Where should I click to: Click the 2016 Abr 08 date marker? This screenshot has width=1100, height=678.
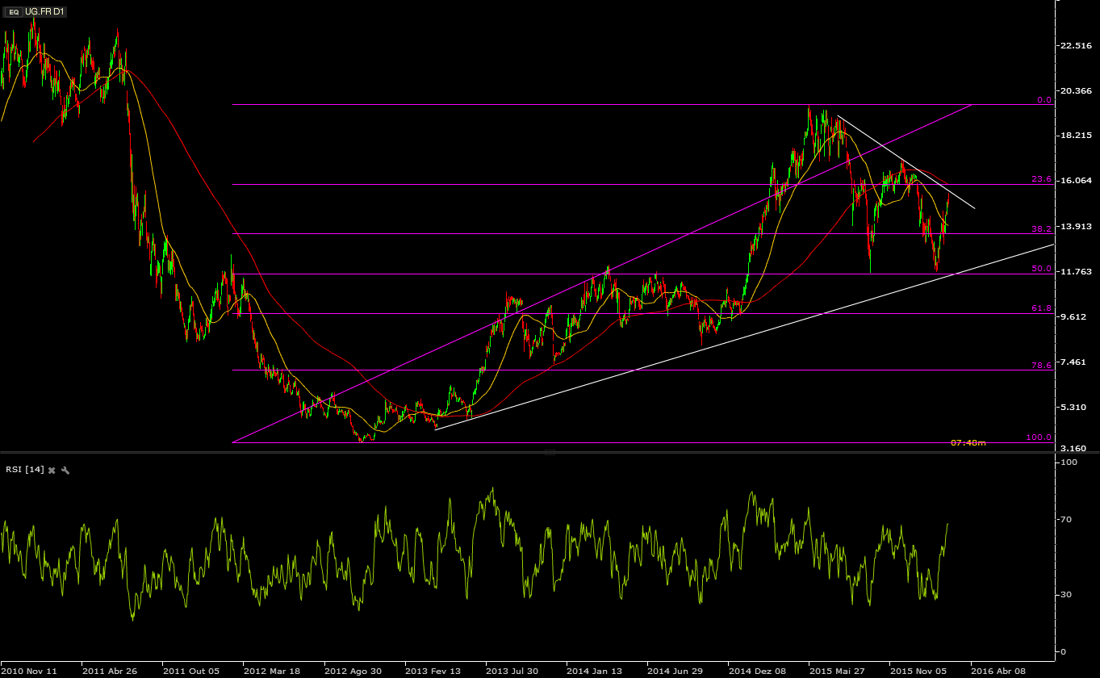[x=999, y=671]
